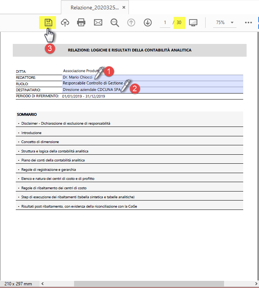Click Regole di ribaltamento dei centri di costo
Image resolution: width=259 pixels, height=288 pixels.
point(54,188)
